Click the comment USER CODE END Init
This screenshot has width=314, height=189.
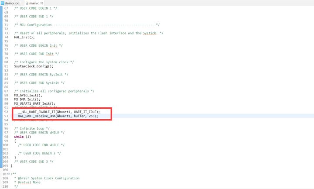point(37,54)
